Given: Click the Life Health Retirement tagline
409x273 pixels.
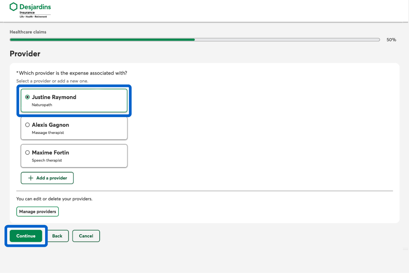Looking at the screenshot, I should point(33,17).
